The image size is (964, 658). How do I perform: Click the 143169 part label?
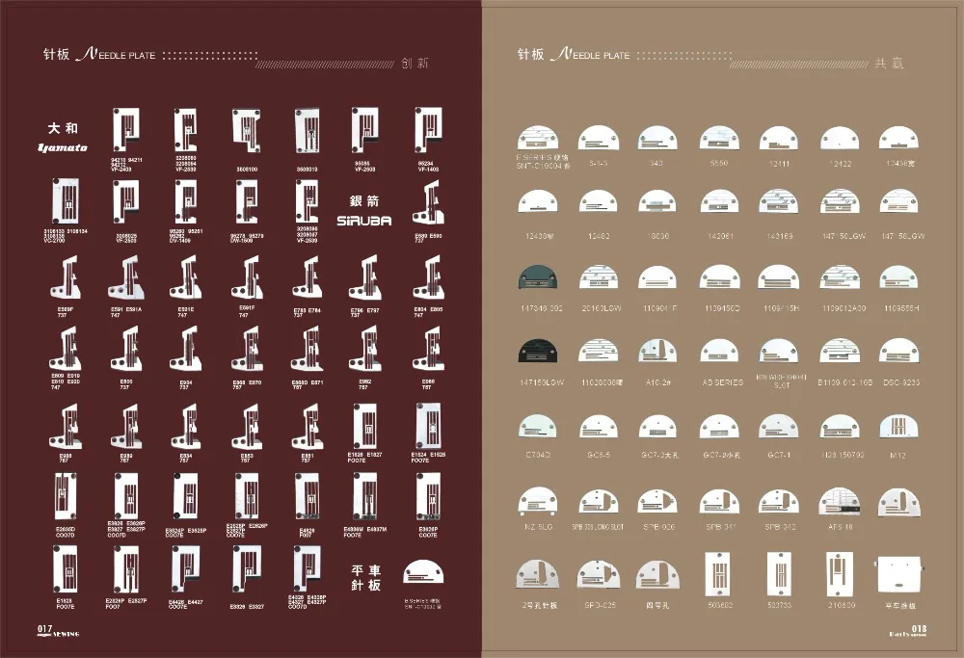click(x=780, y=236)
